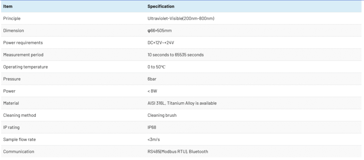Screen dimensions: 364x160
Task: Click the Item column header
Action: (8, 6)
